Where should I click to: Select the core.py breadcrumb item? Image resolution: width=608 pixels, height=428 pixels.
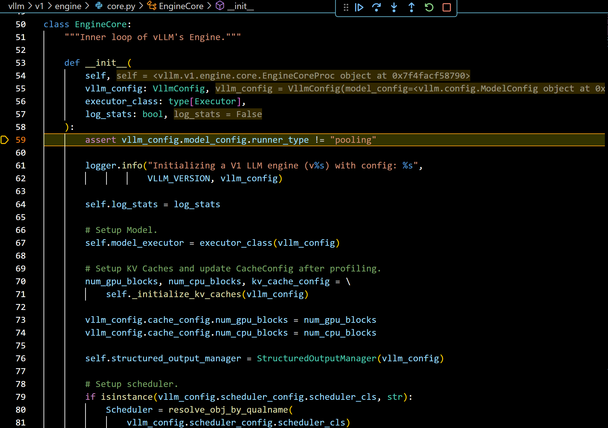121,6
